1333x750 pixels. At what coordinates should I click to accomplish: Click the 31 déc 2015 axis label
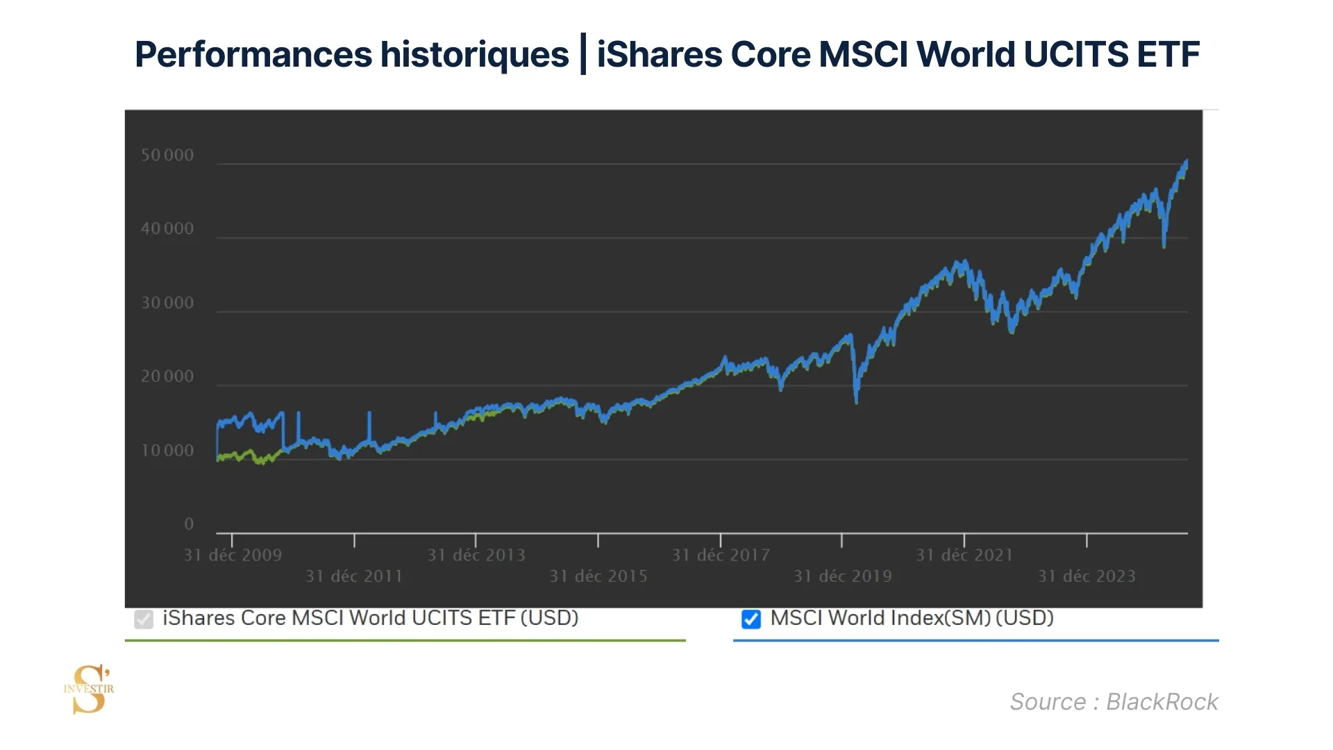[x=598, y=576]
